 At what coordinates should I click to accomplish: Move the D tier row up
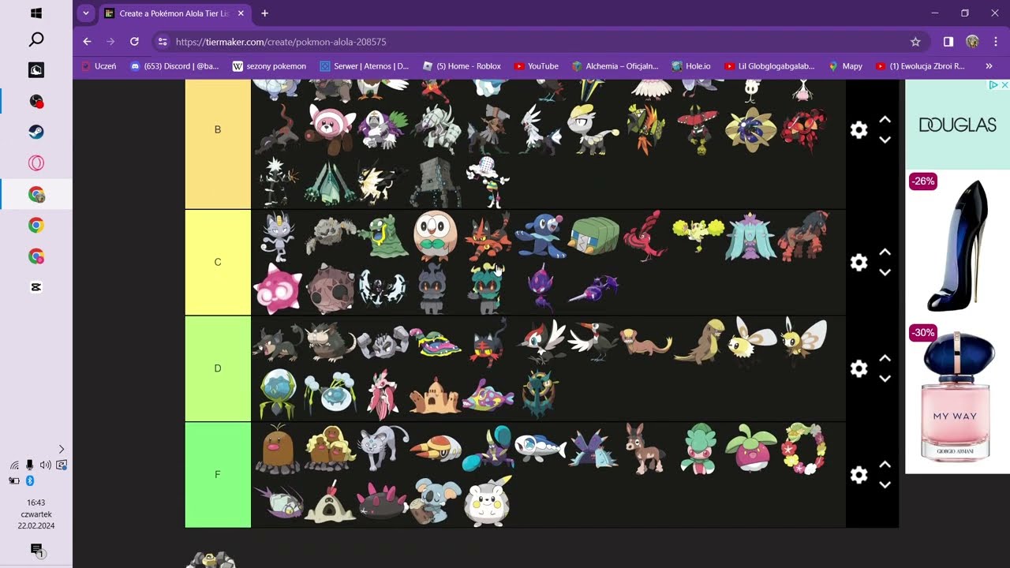click(885, 358)
